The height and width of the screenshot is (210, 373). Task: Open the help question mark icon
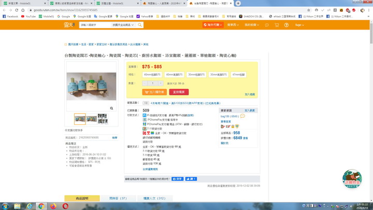(286, 25)
